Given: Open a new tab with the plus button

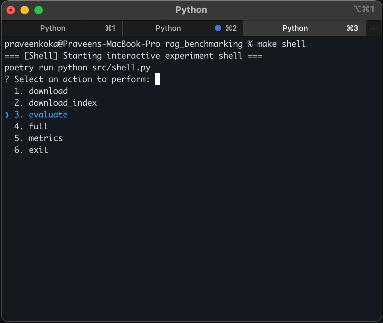Looking at the screenshot, I should (x=374, y=28).
